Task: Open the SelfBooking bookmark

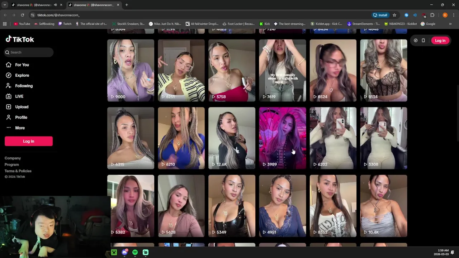Action: point(44,24)
